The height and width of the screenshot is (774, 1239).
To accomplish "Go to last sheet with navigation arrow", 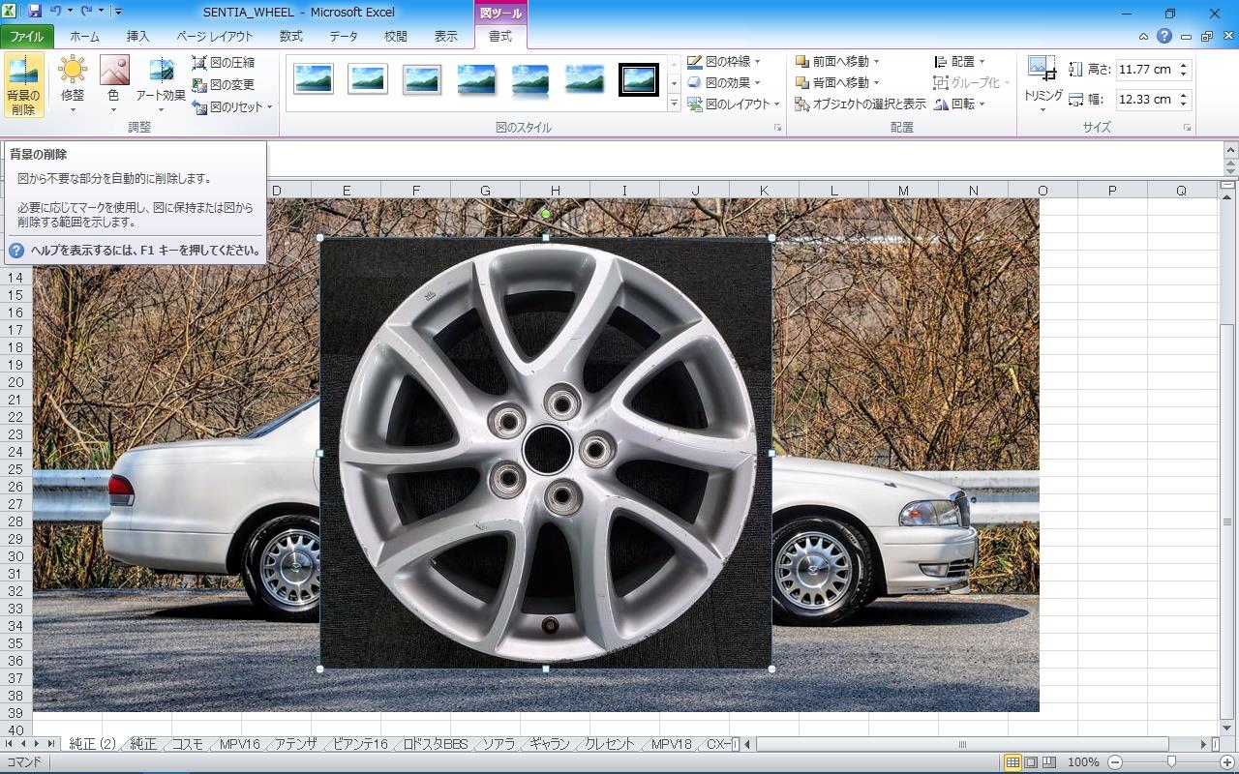I will click(x=51, y=744).
